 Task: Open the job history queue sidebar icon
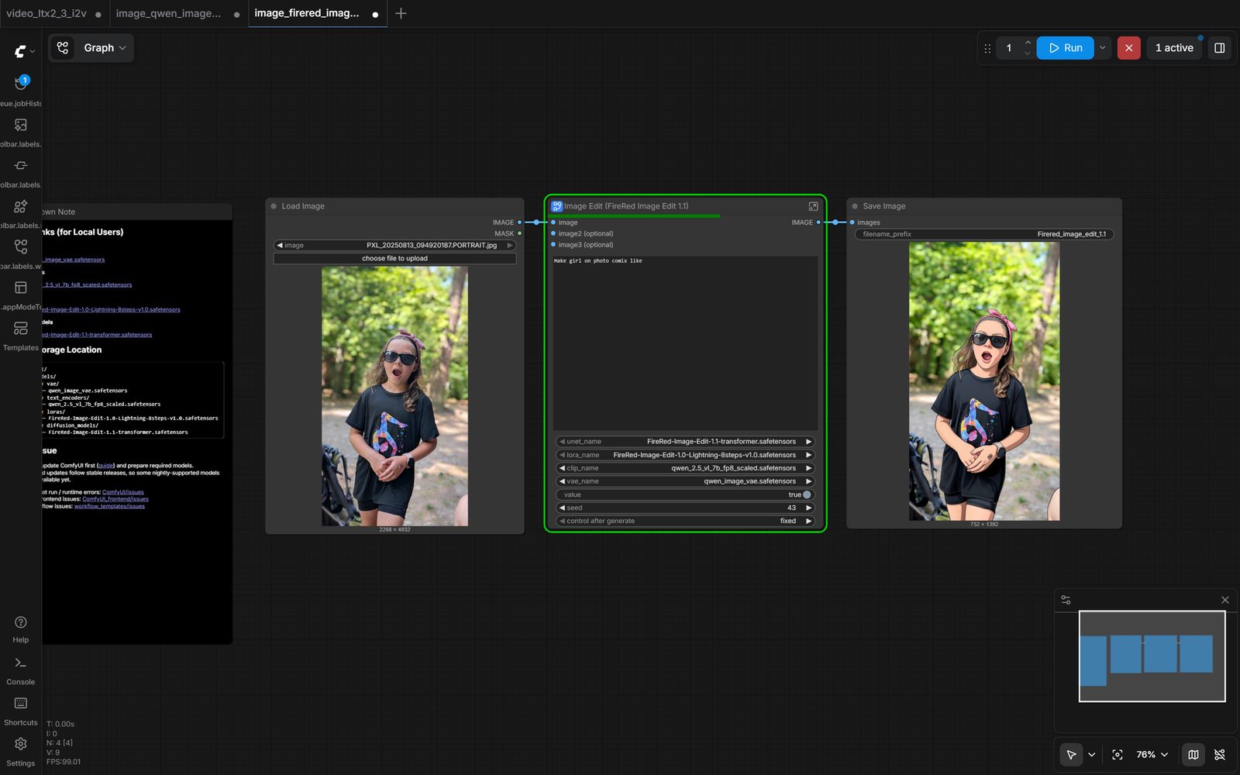tap(21, 84)
